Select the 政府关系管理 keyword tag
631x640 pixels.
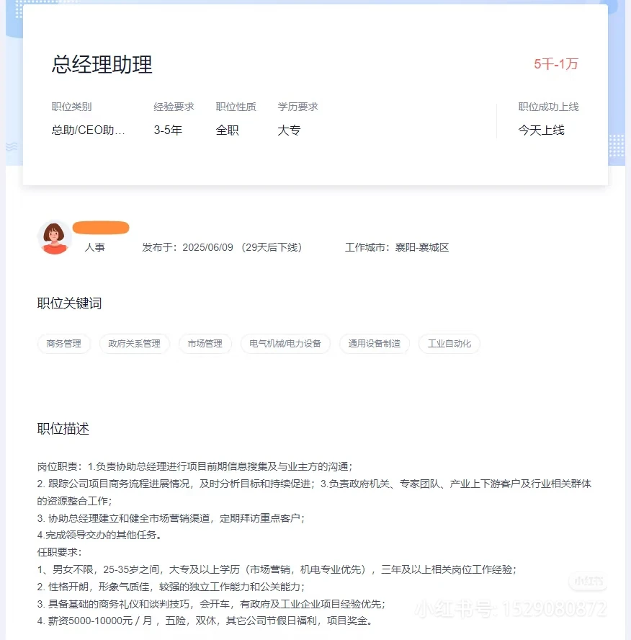[x=134, y=344]
